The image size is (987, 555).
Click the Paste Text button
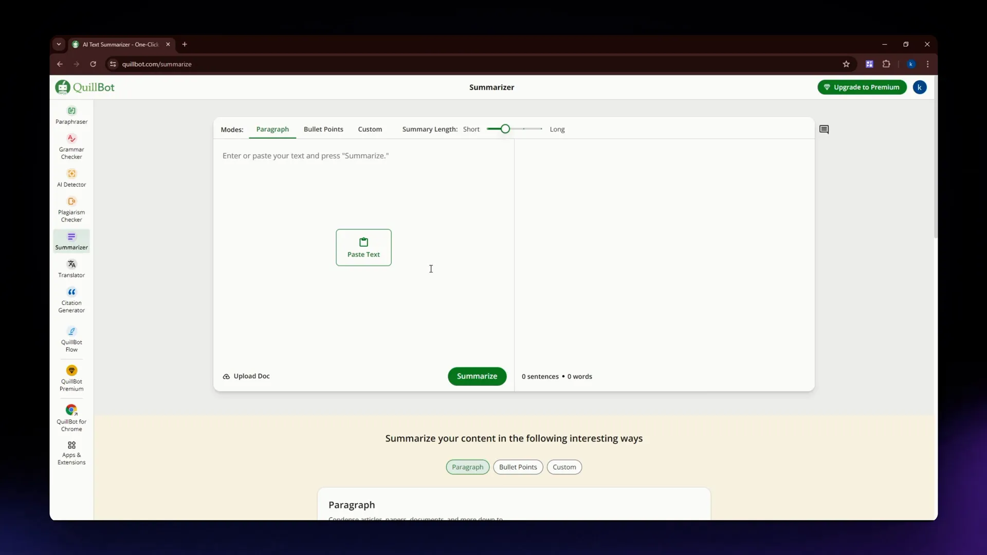pyautogui.click(x=363, y=248)
